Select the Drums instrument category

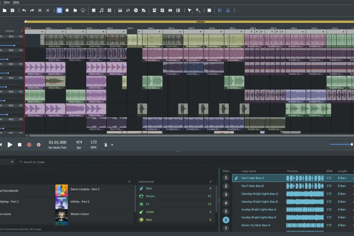pos(151,196)
